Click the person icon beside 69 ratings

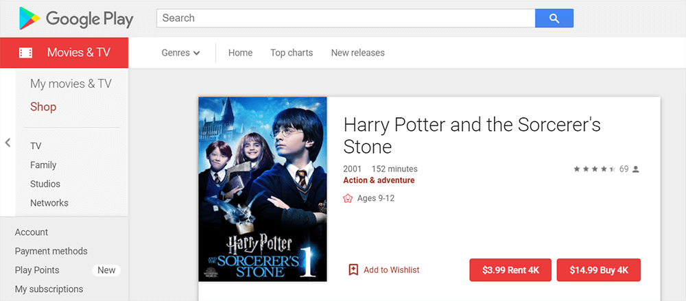pos(636,169)
